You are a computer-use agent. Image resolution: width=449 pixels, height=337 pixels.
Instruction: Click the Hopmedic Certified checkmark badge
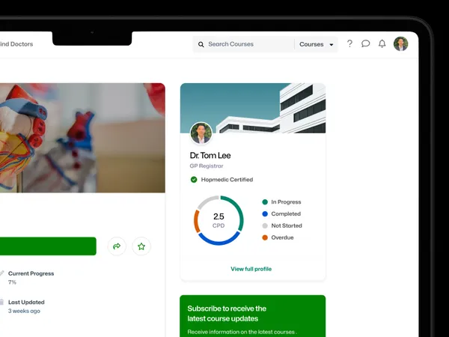(194, 180)
